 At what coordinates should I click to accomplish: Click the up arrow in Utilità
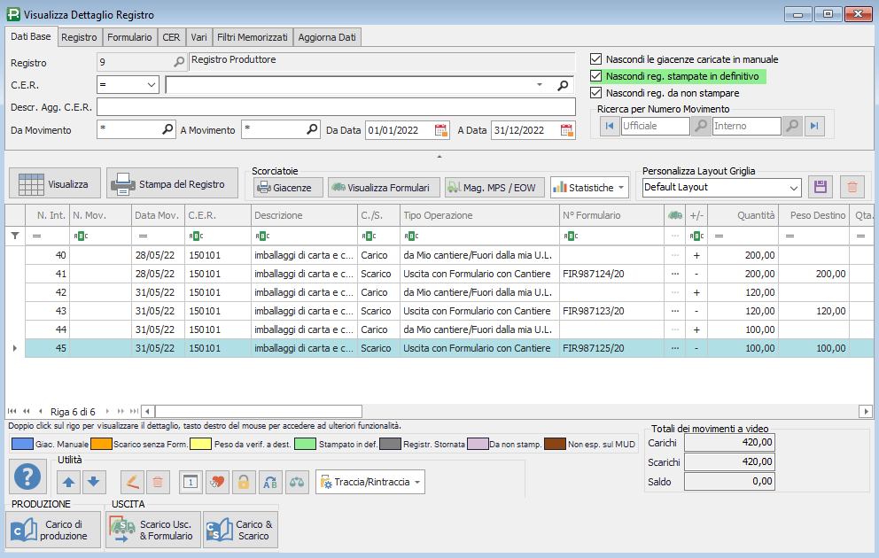coord(69,482)
